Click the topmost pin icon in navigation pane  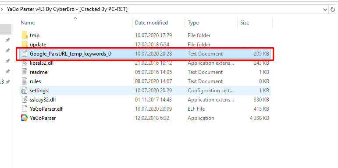(x=8, y=40)
